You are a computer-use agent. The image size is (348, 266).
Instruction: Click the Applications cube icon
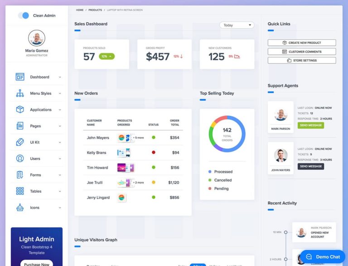20,110
